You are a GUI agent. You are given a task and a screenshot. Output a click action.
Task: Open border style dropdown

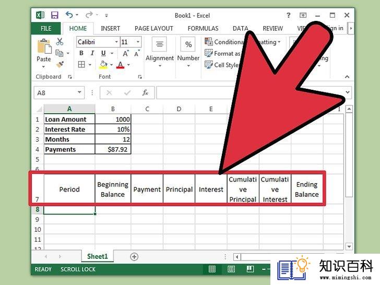click(90, 65)
